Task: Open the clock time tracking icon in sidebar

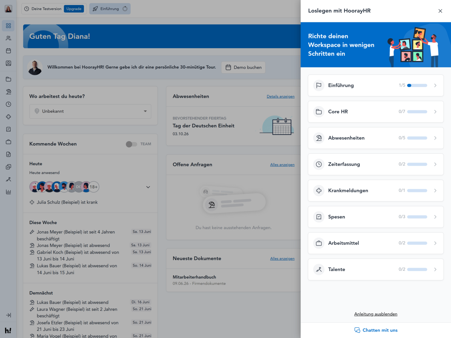Action: (x=9, y=104)
